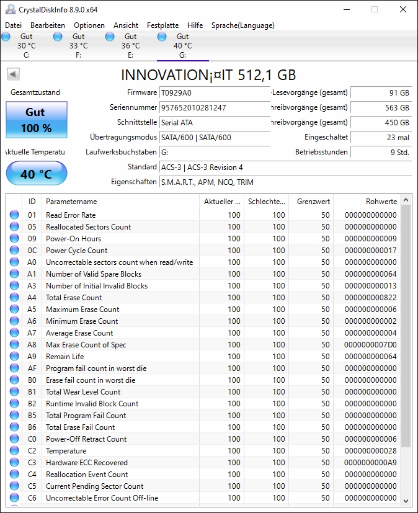Click the Rohwerte column header

point(367,201)
